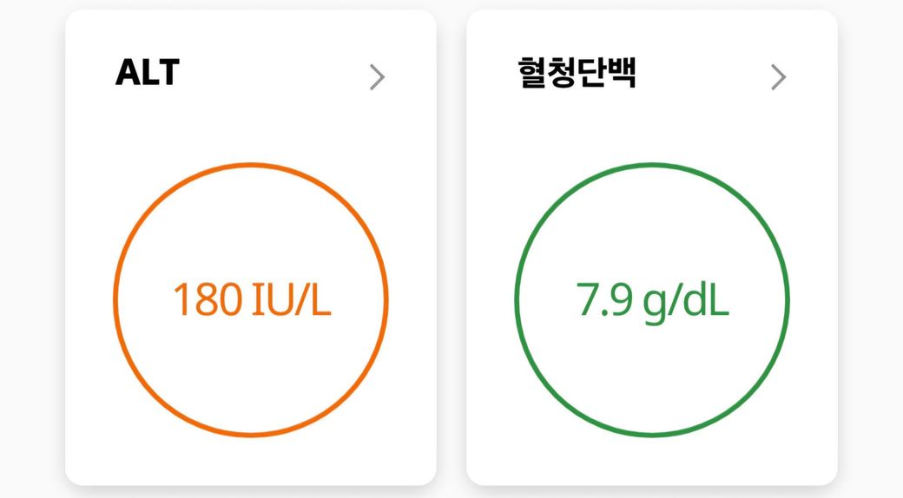Expand the 혈청단백 card chevron
The height and width of the screenshot is (498, 903).
pos(778,77)
